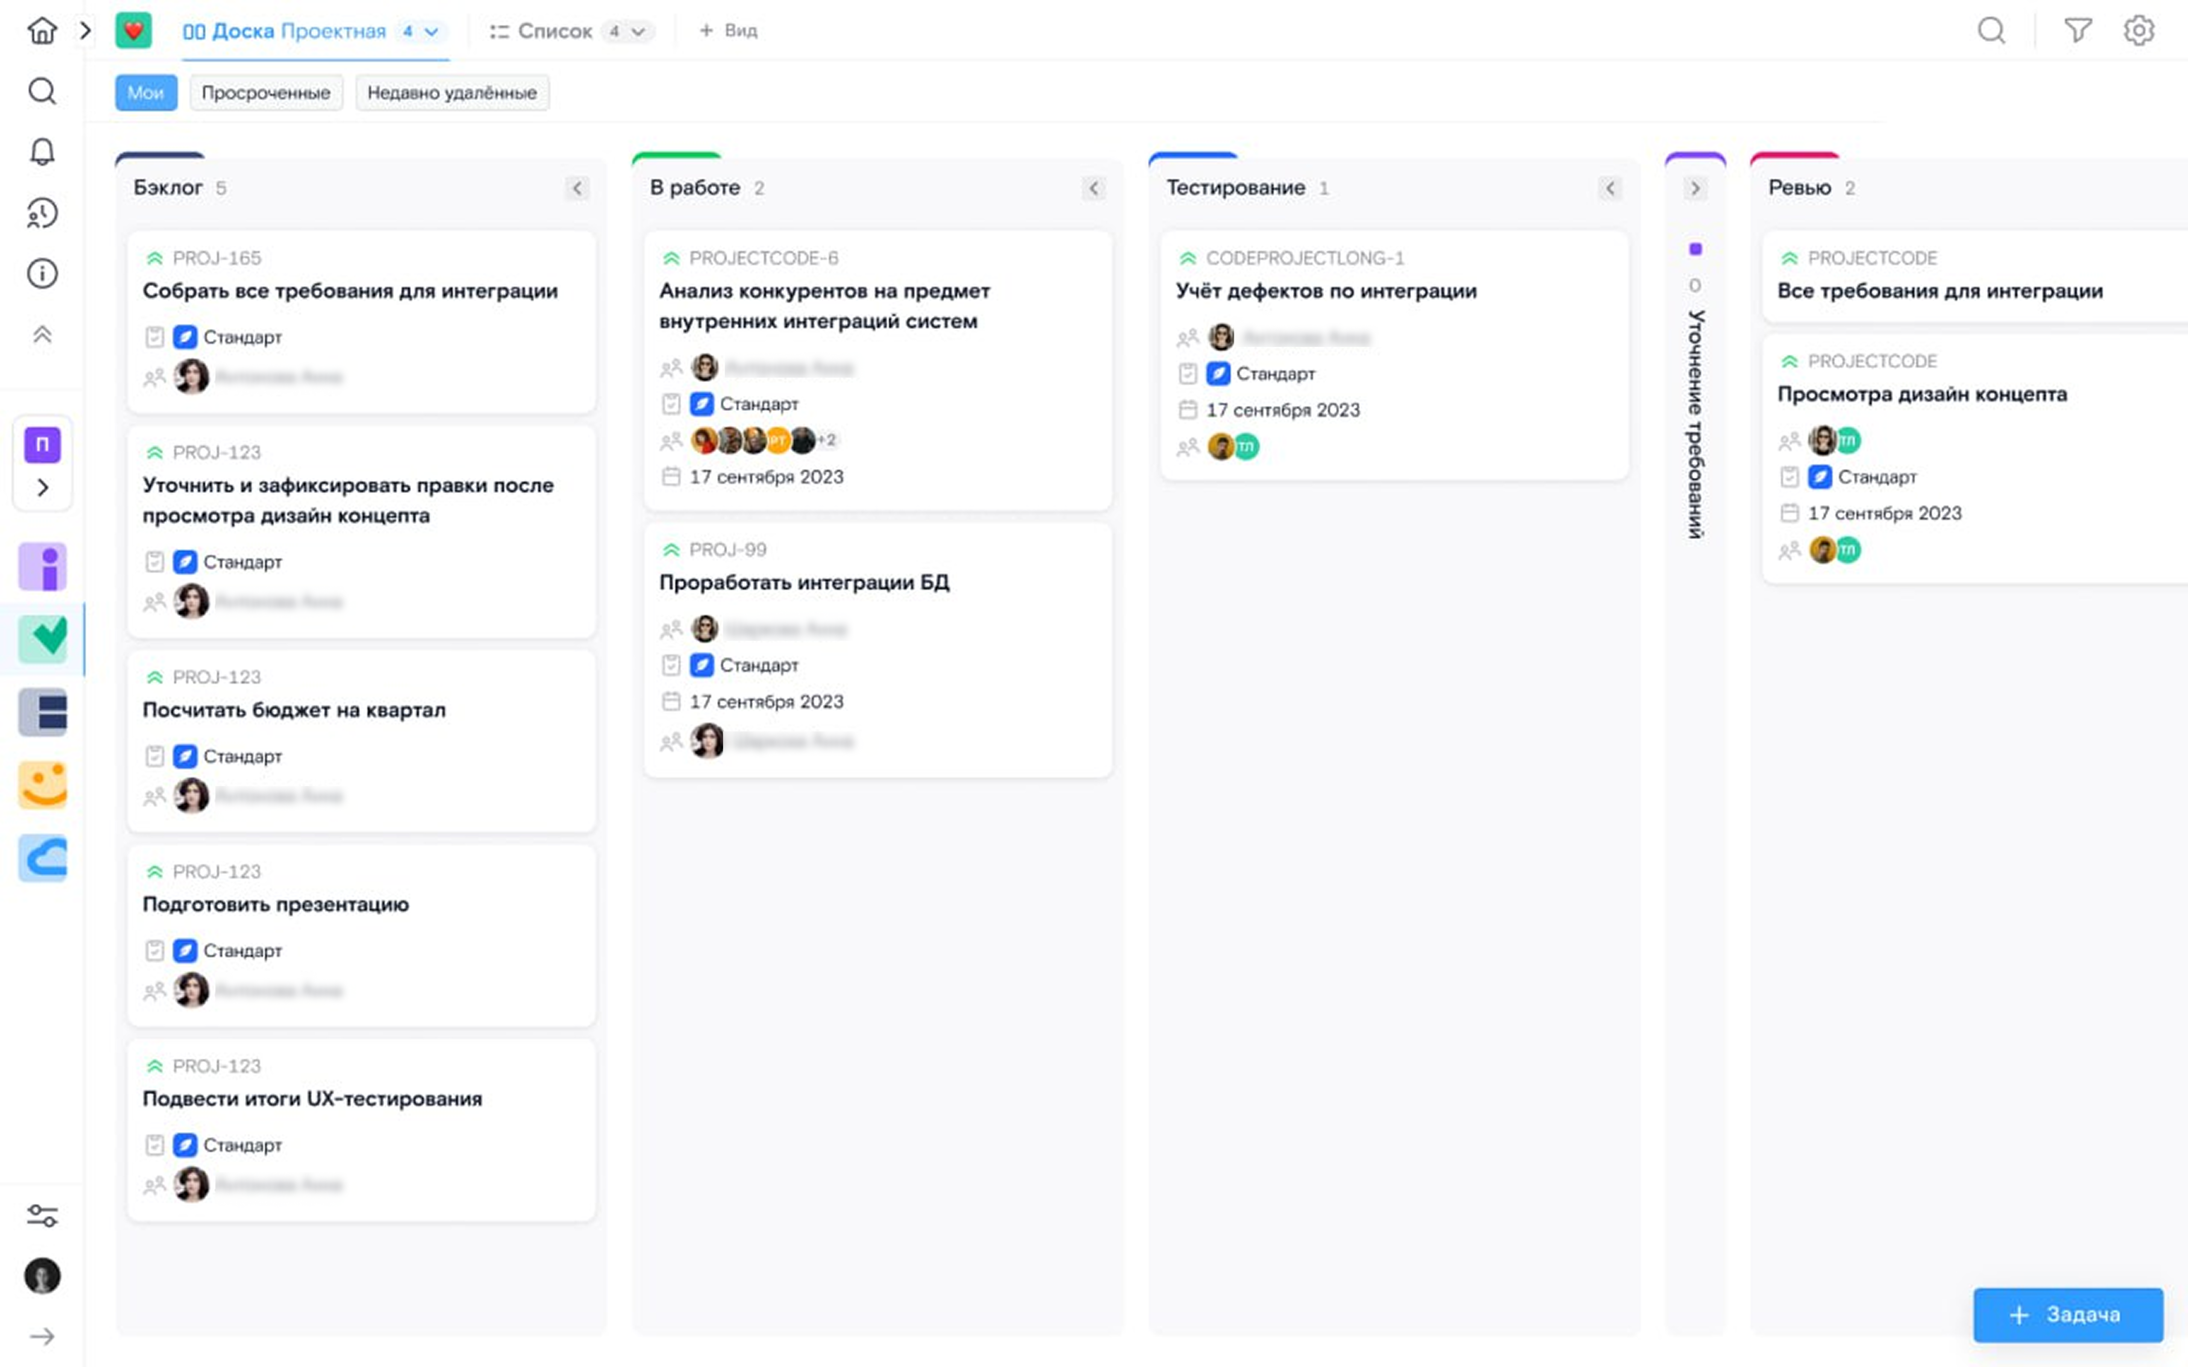Enable the "Недавно удалённые" filter chip
This screenshot has height=1367, width=2188.
451,92
